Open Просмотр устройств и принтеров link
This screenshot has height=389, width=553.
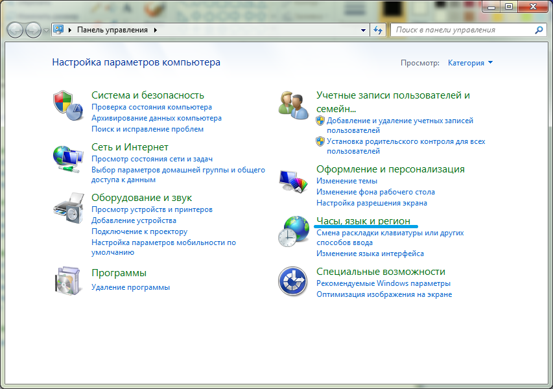(x=152, y=209)
